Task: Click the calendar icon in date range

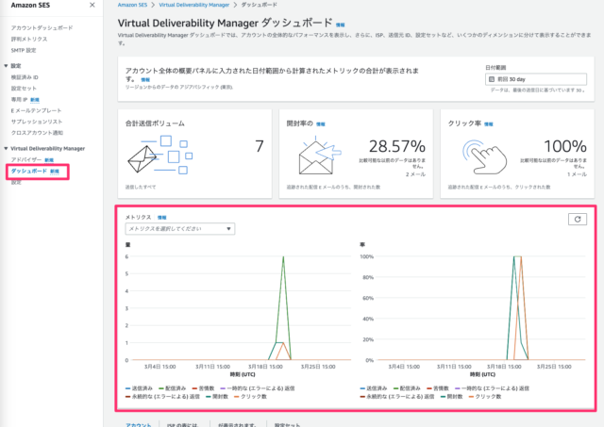Action: pyautogui.click(x=492, y=79)
